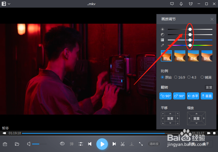Enter fullscreen with the diagonal arrows icon

tap(141, 144)
